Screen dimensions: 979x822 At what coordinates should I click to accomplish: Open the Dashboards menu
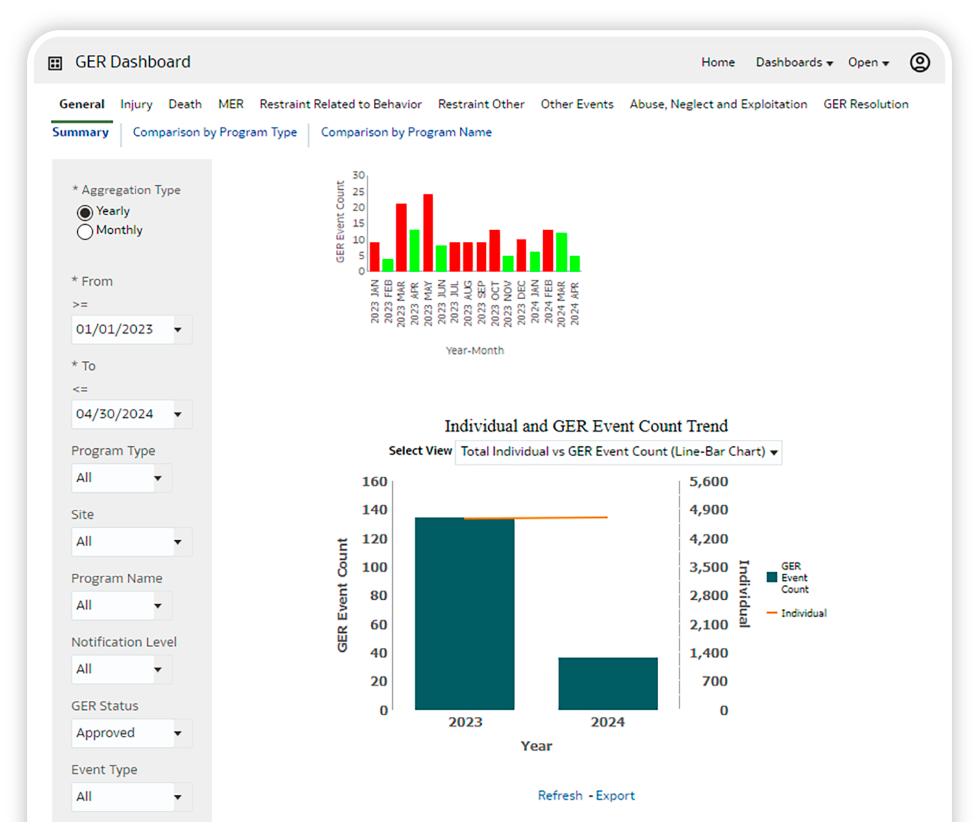coord(794,62)
